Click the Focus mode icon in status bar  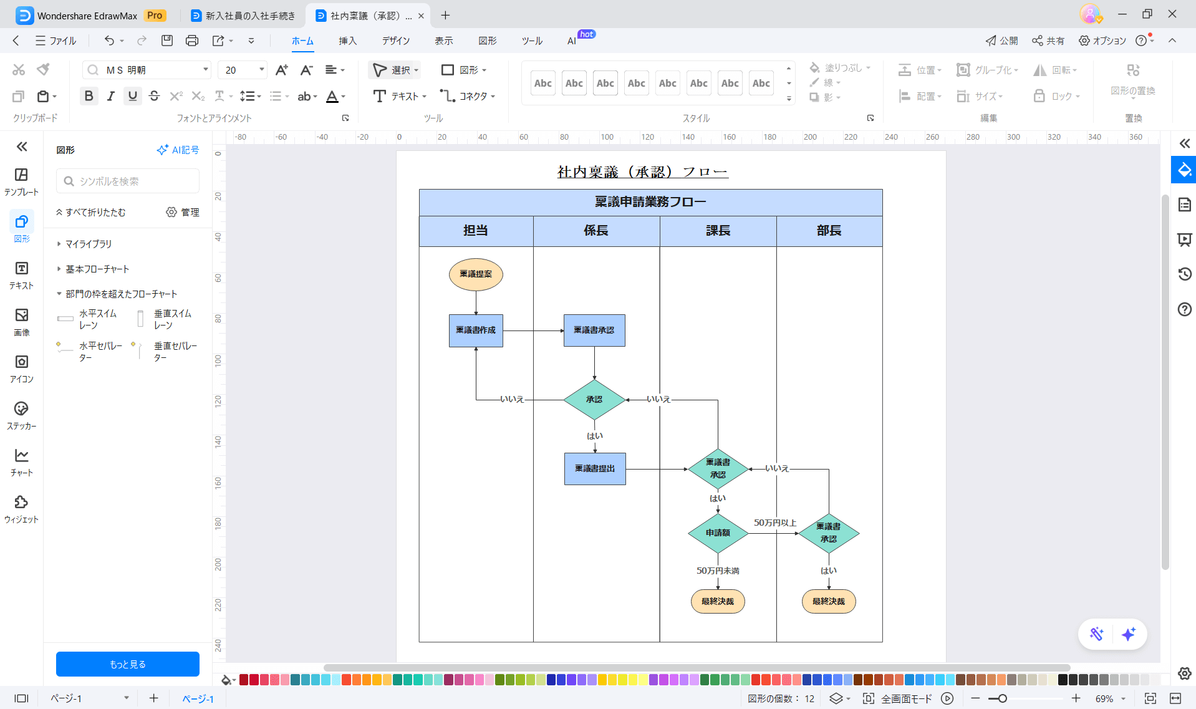(x=868, y=698)
